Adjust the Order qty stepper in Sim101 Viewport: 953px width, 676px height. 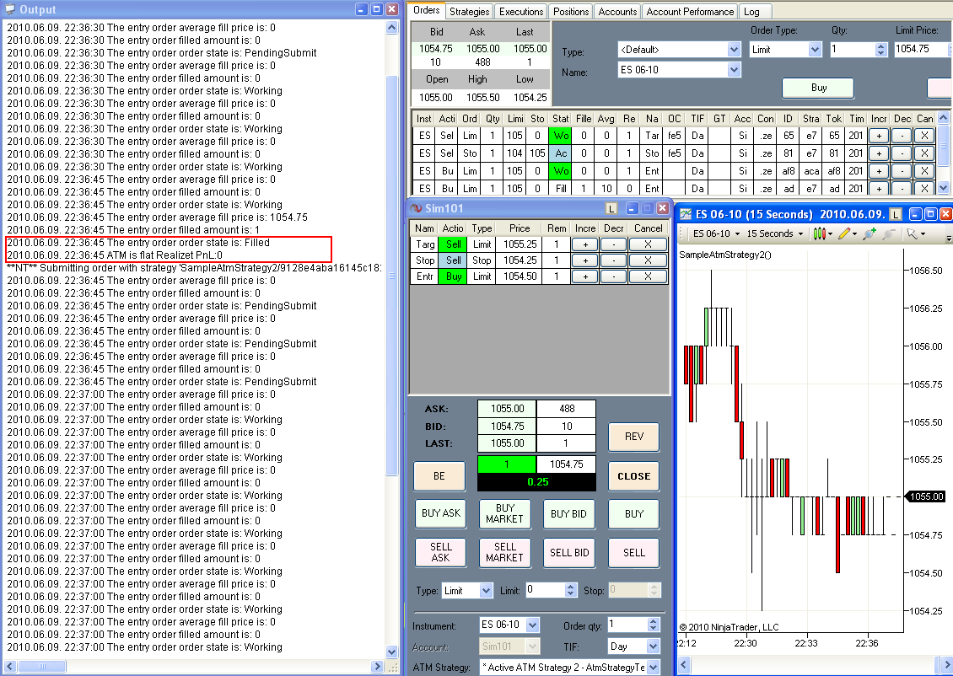point(654,625)
